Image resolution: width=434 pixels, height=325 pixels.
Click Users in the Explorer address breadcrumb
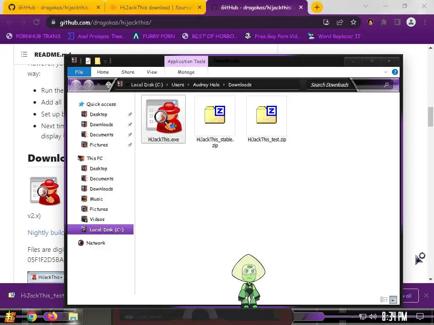coord(178,85)
